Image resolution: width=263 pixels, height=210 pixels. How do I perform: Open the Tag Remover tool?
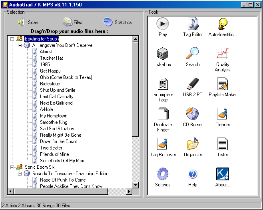point(163,147)
